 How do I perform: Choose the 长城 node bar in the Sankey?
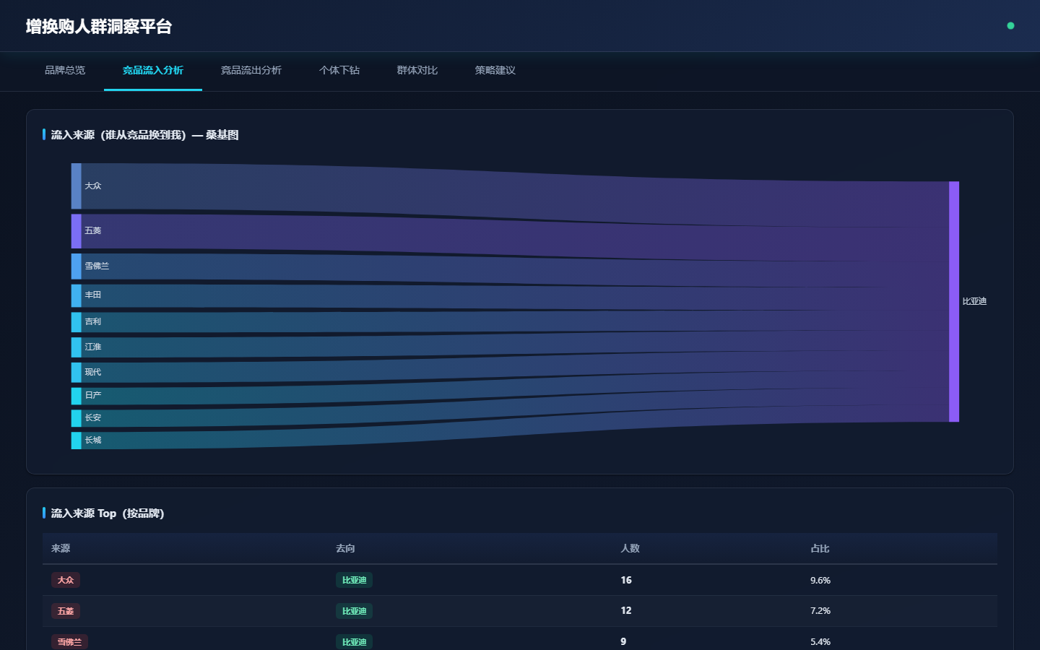coord(76,441)
